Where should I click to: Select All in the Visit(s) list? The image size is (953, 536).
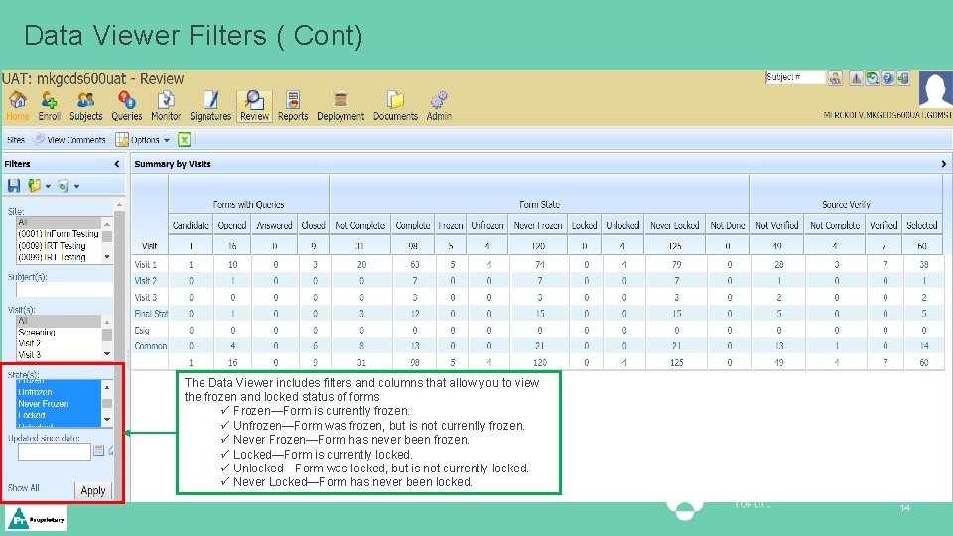click(59, 321)
